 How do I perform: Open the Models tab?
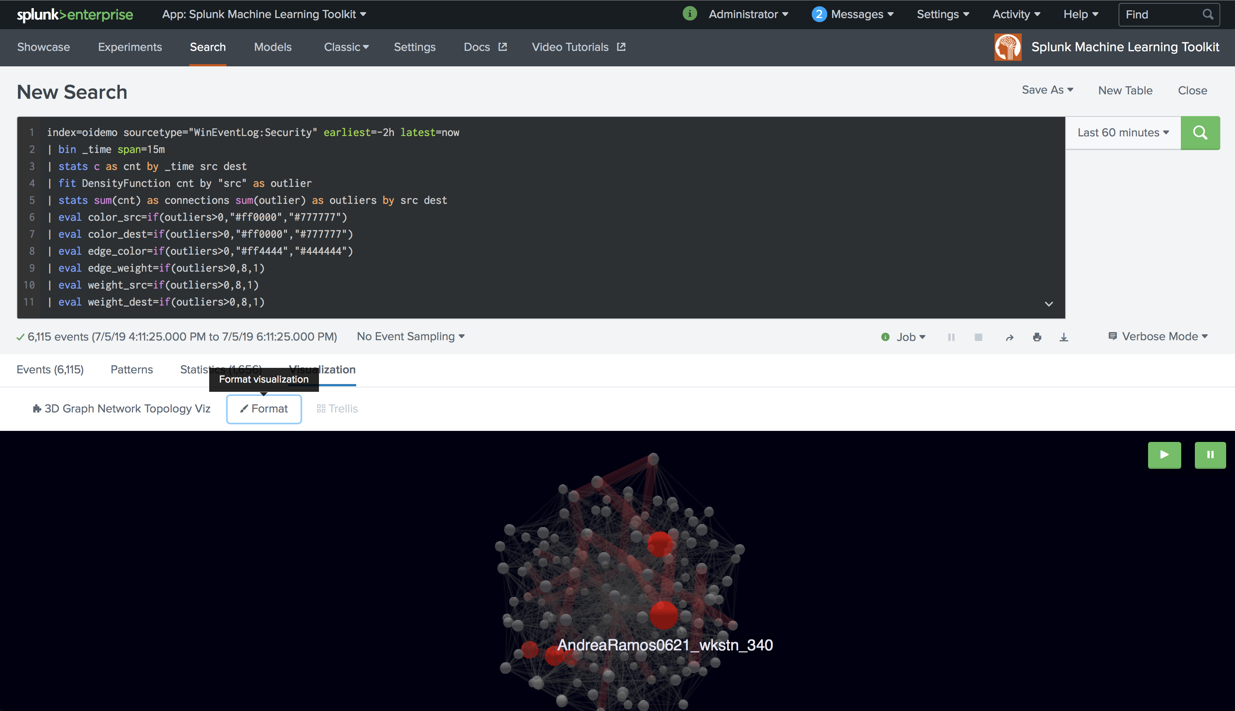click(273, 47)
